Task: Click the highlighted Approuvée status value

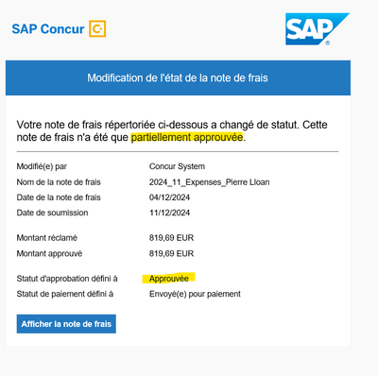Action: 169,279
